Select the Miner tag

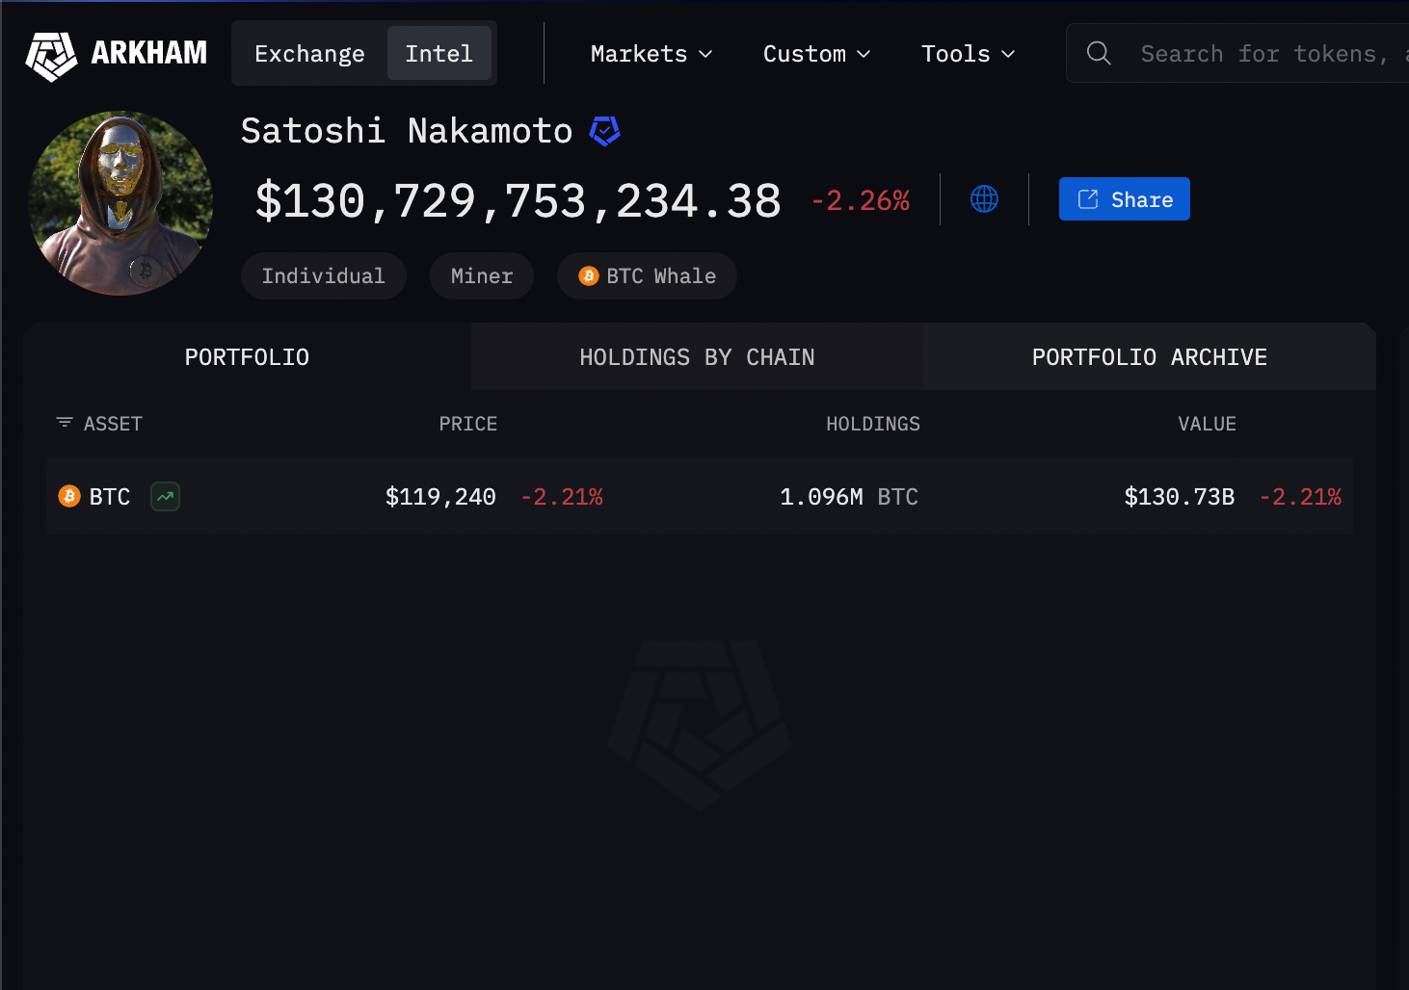click(481, 275)
